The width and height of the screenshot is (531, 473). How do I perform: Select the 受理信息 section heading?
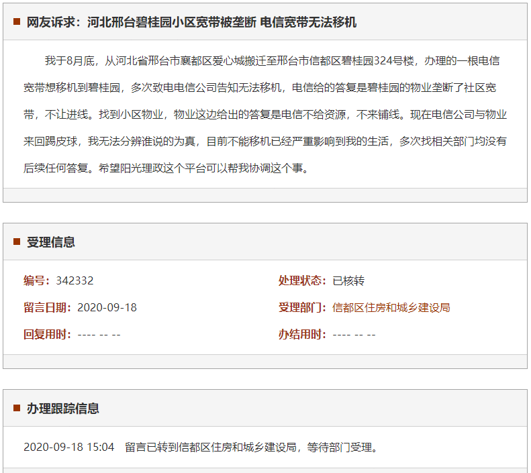pyautogui.click(x=51, y=242)
